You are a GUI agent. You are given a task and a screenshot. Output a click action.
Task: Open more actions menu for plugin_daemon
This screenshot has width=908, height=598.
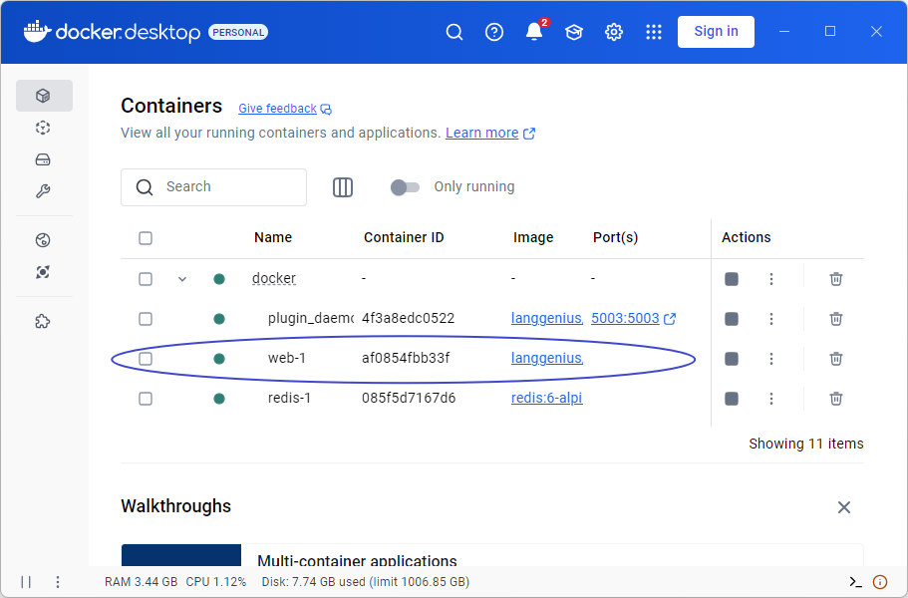click(x=770, y=319)
